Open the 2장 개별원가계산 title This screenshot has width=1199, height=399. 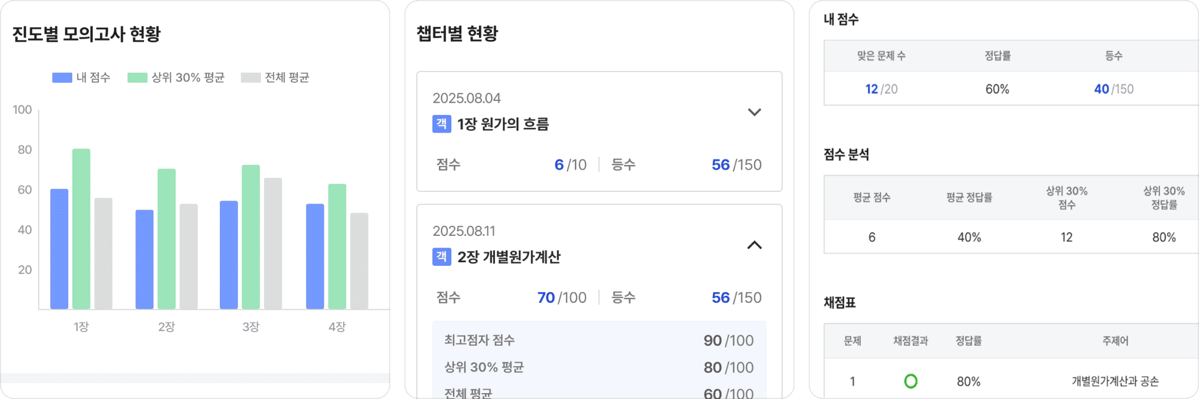(x=509, y=256)
